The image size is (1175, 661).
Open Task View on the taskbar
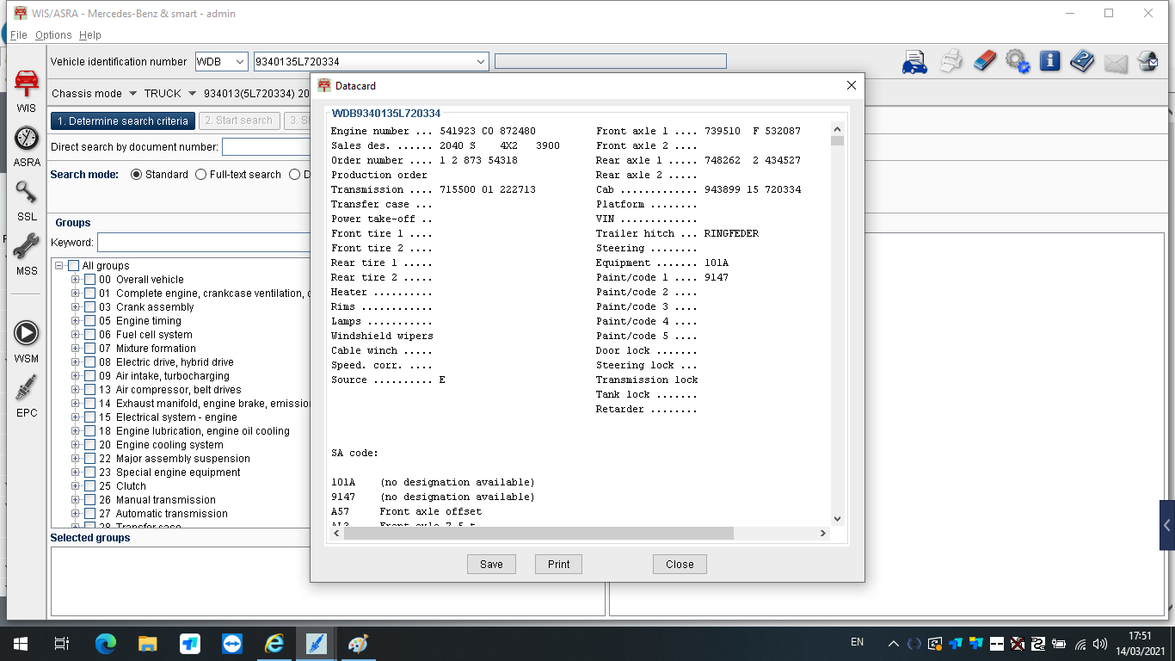coord(62,643)
